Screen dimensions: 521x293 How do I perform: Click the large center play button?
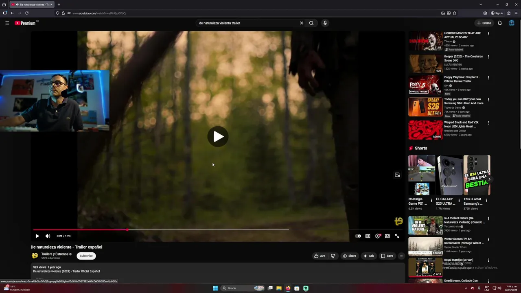(218, 136)
